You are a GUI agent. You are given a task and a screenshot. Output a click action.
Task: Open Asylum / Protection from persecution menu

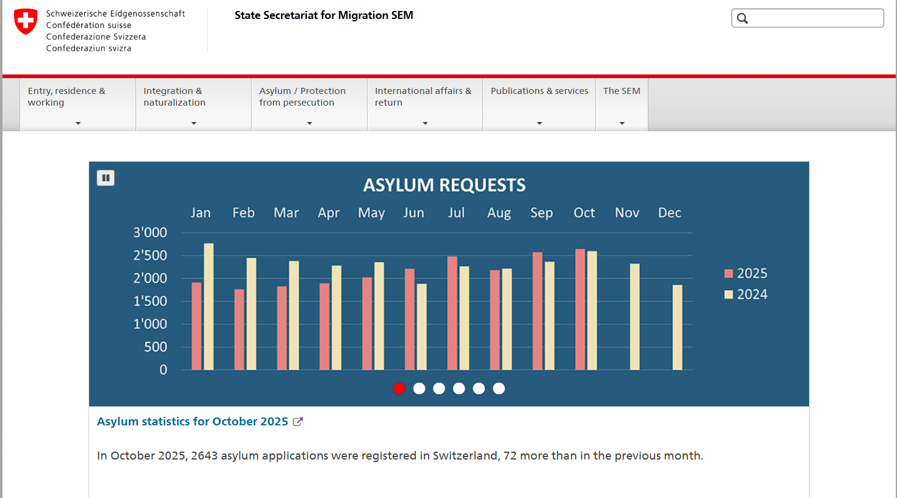point(302,96)
